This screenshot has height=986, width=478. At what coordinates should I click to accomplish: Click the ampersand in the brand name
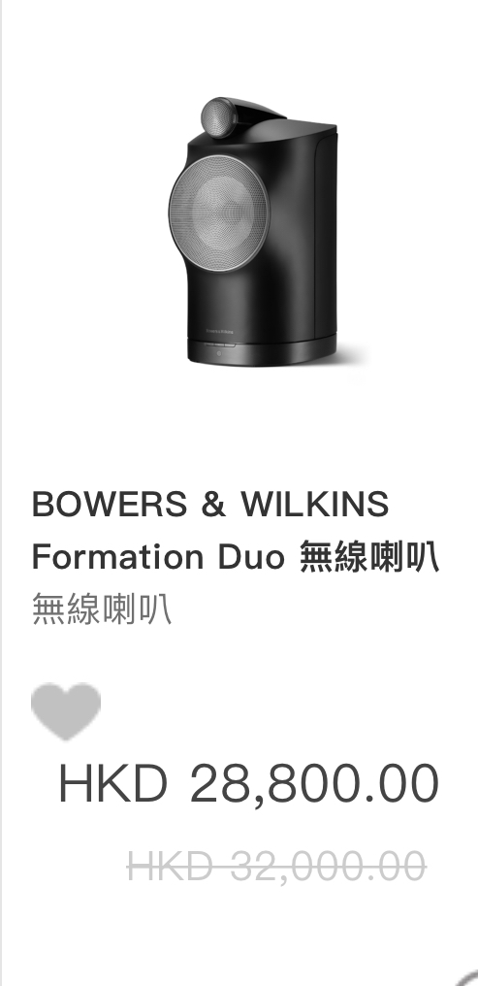tap(213, 505)
